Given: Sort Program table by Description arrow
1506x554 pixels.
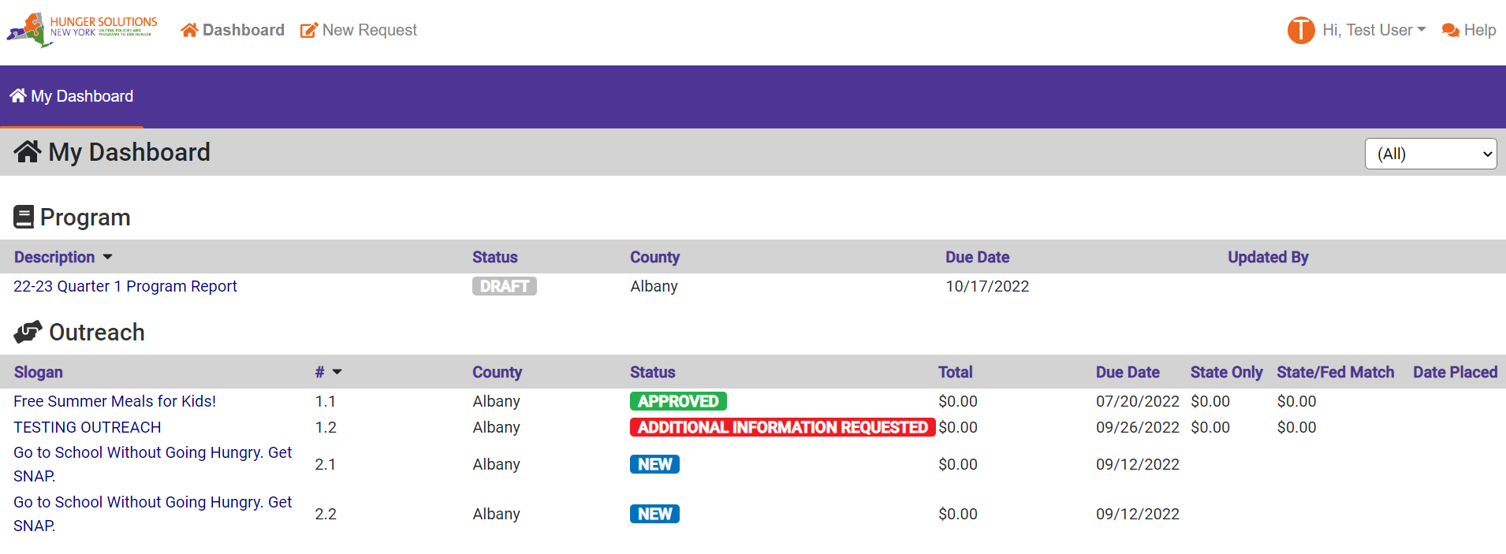Looking at the screenshot, I should (108, 257).
